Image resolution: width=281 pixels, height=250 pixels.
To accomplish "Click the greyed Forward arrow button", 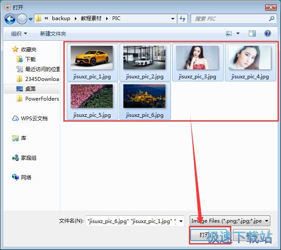I will pyautogui.click(x=22, y=19).
